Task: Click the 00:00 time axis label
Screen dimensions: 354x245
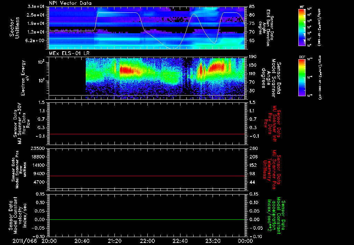Action: click(x=245, y=241)
